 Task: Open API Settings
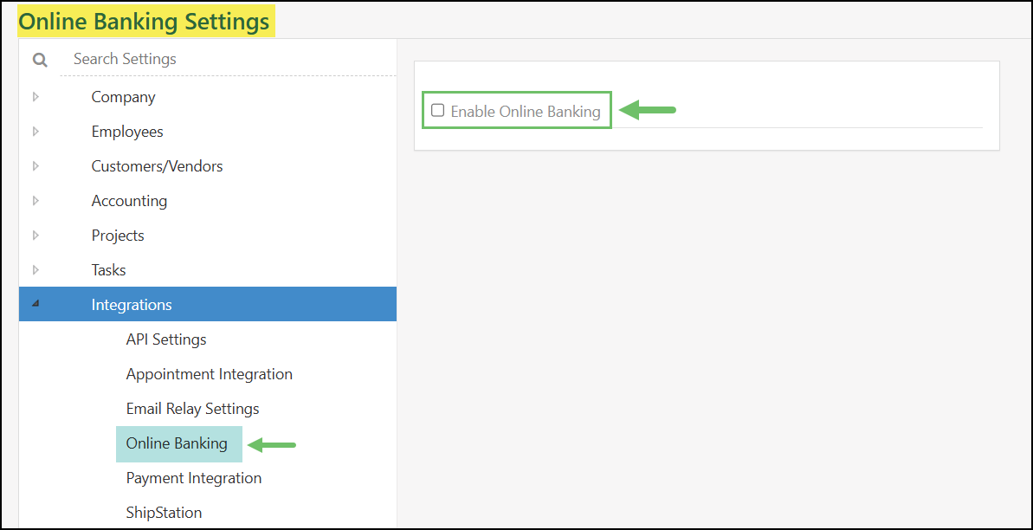166,339
